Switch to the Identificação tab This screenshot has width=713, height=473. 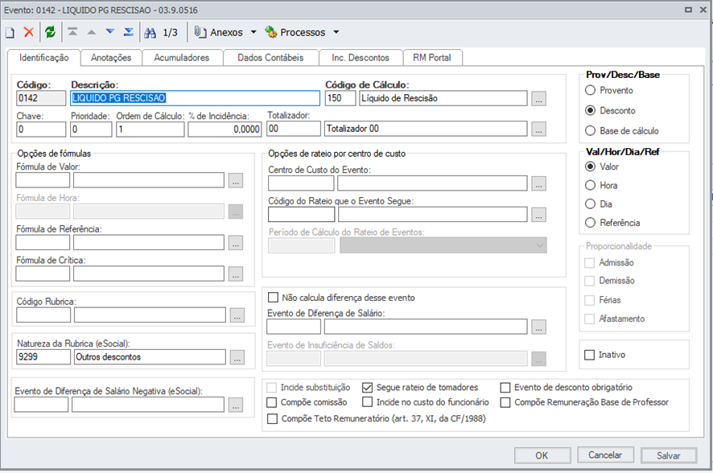point(43,58)
